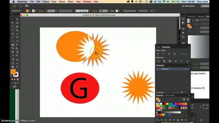Open the Object menu
Image resolution: width=219 pixels, height=123 pixels.
click(x=46, y=2)
